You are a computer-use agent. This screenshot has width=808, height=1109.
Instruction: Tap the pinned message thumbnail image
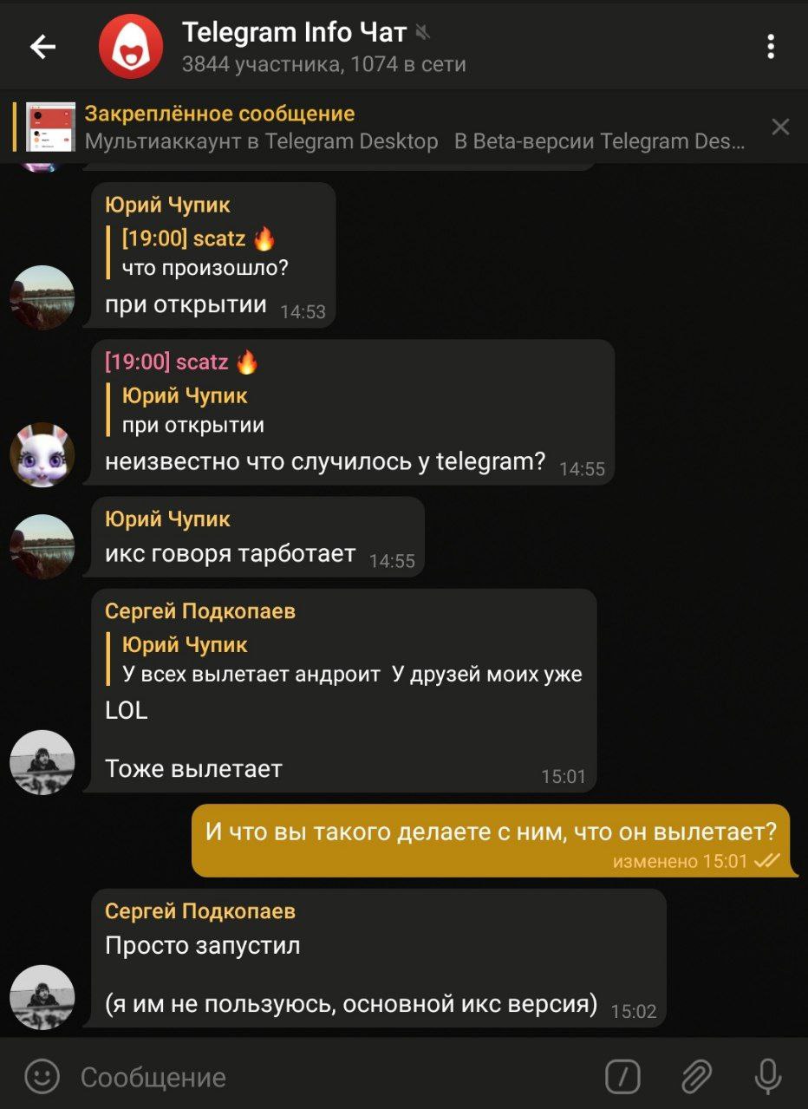(50, 127)
